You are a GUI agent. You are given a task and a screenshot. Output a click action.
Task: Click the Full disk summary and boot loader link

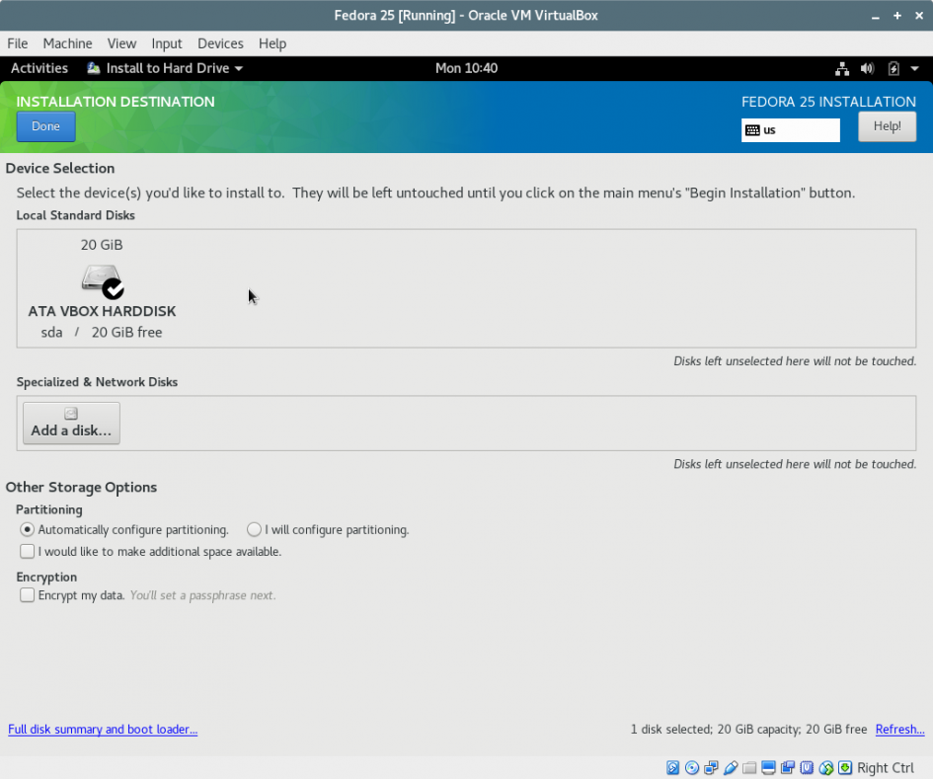pos(102,730)
